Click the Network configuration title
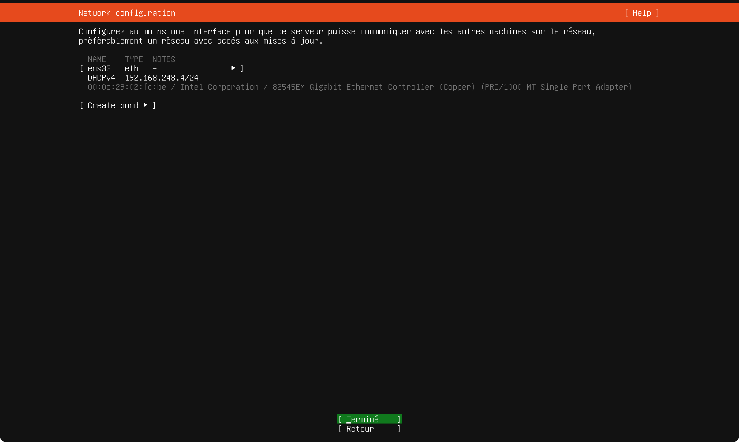The image size is (739, 442). coord(127,13)
